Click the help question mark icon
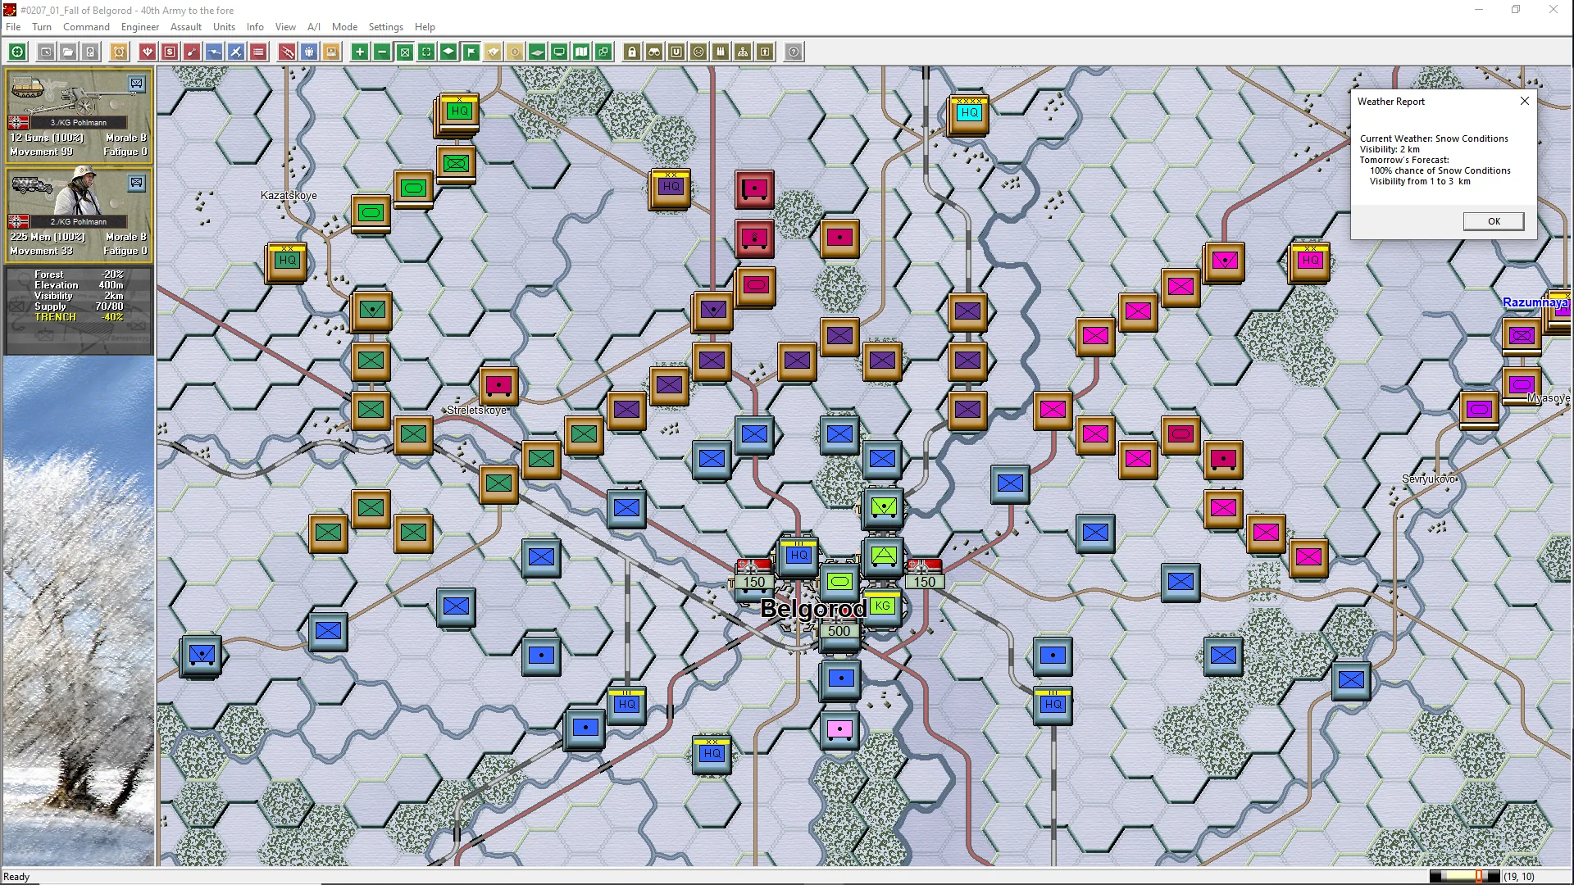 tap(794, 52)
